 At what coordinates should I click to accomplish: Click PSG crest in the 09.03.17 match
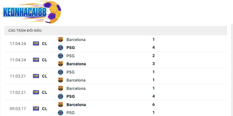(x=60, y=113)
